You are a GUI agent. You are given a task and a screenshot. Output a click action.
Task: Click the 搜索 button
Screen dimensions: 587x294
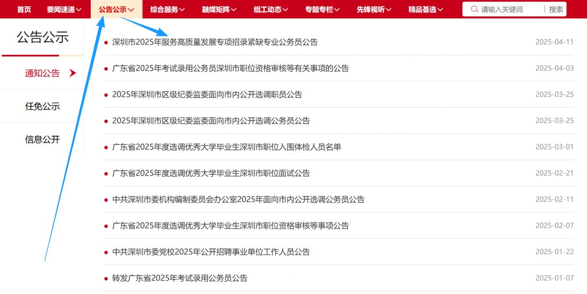click(x=556, y=9)
